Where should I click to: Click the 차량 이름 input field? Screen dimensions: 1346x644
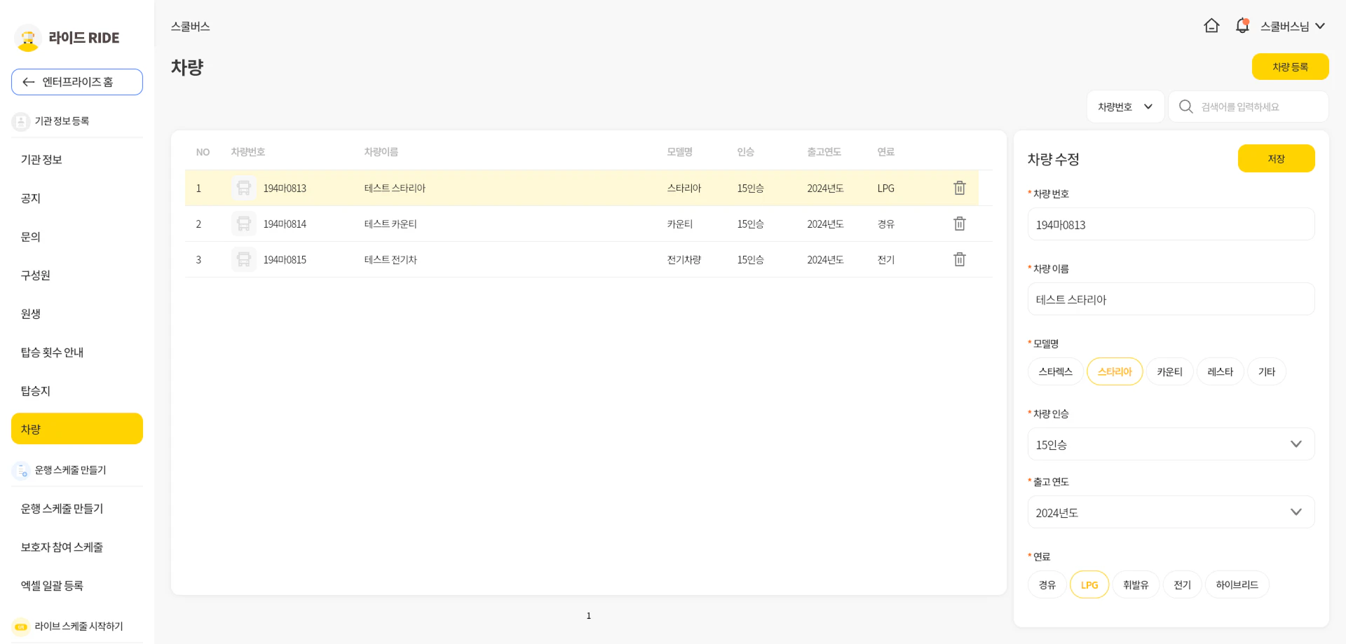point(1170,299)
